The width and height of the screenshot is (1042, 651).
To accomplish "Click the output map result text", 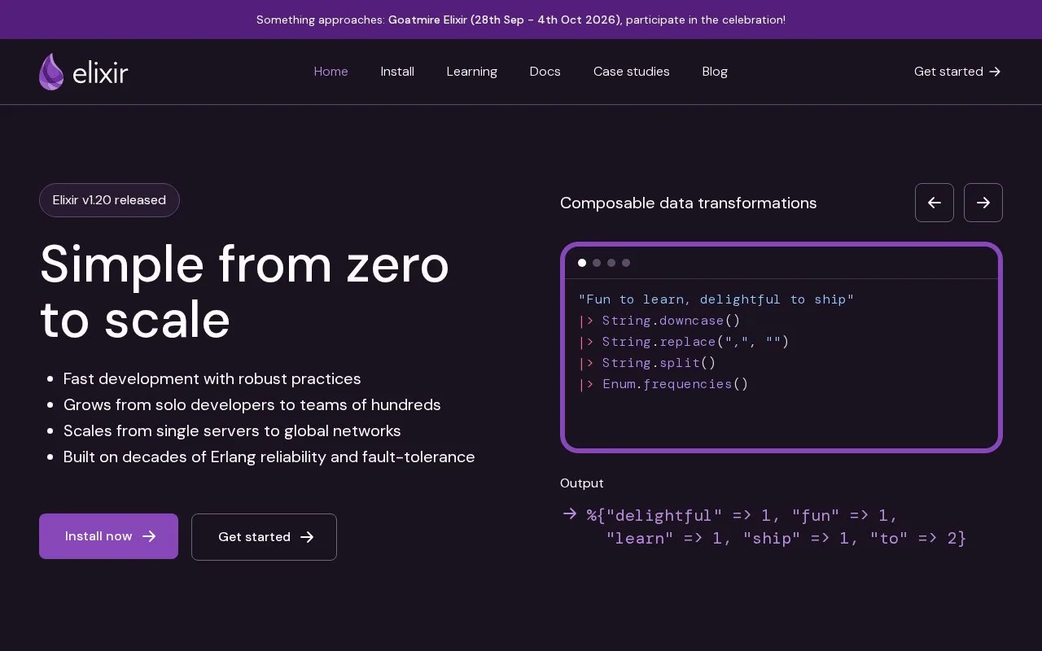I will tap(777, 526).
